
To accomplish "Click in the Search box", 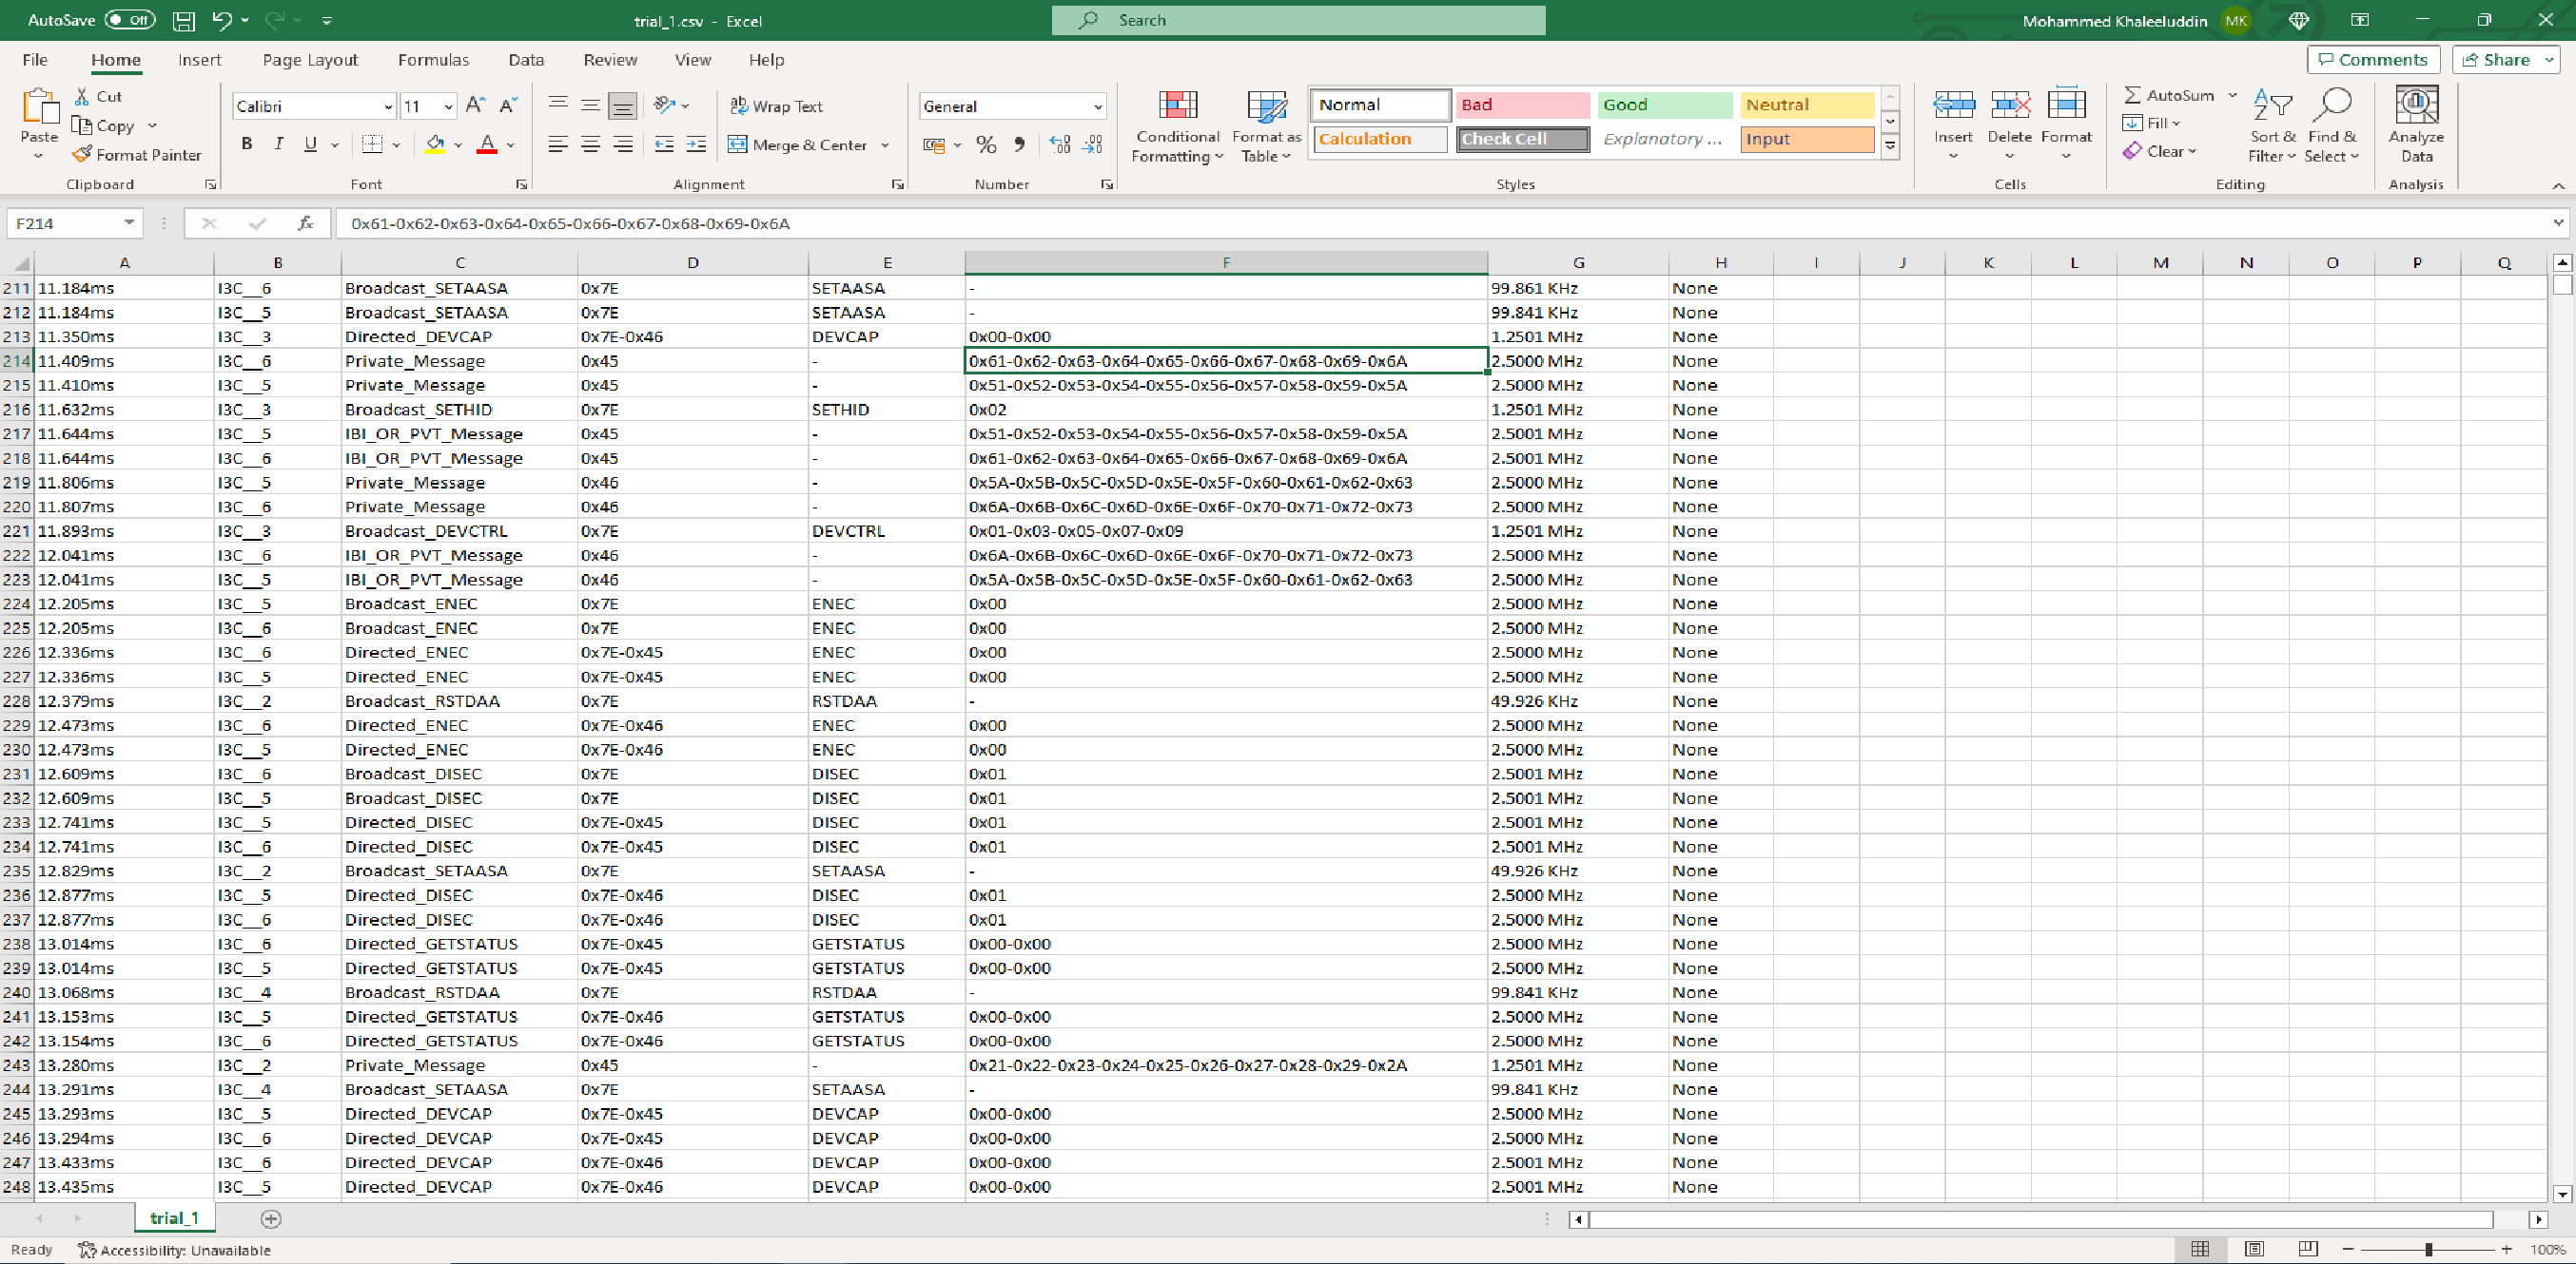I will pos(1298,20).
